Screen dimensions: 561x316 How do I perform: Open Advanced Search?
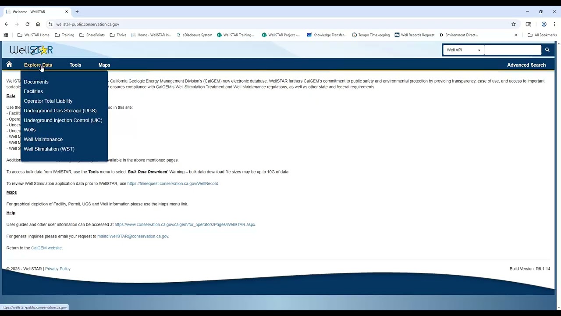(x=526, y=65)
